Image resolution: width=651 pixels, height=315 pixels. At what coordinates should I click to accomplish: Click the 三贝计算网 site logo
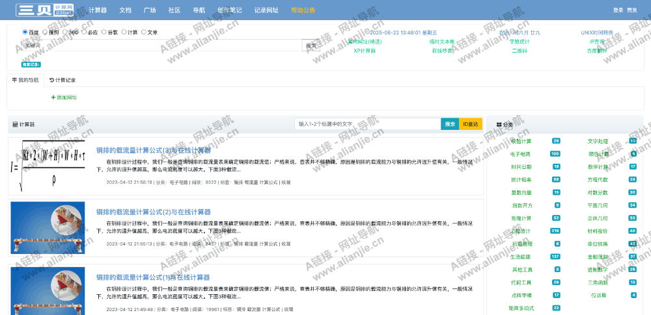tap(45, 10)
